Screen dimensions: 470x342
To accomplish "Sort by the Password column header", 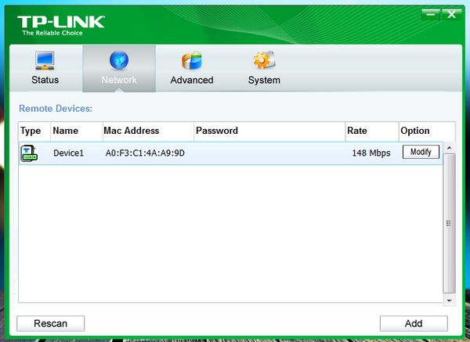I will point(269,131).
